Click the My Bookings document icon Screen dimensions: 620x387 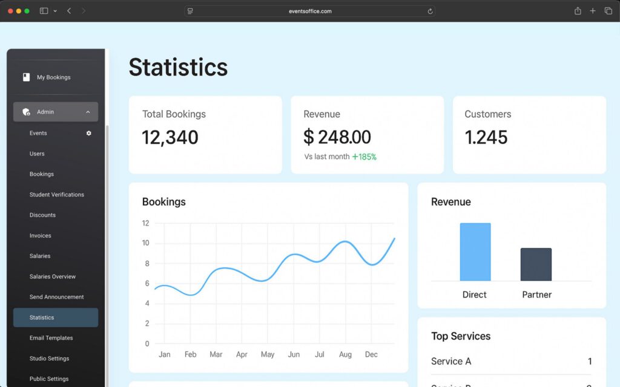pyautogui.click(x=25, y=77)
